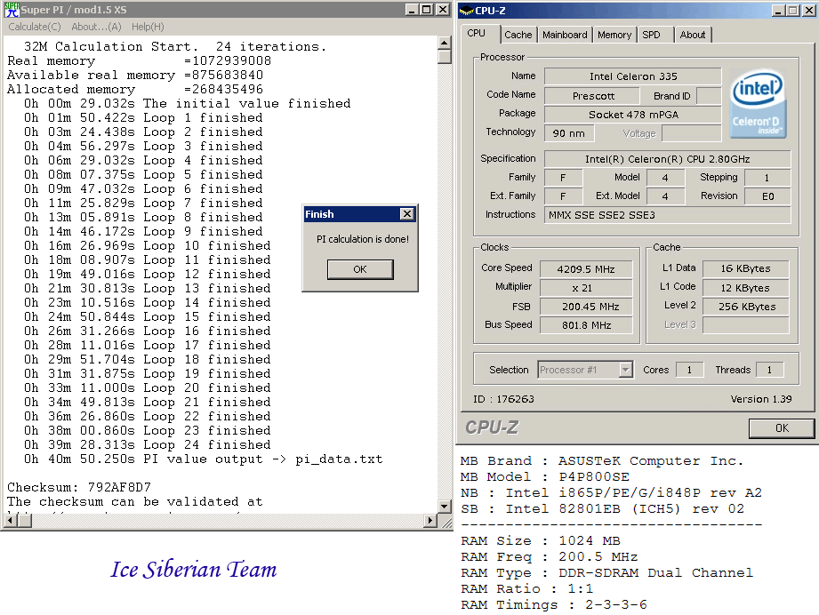Click the Specification field Celeron 2.80GHz
This screenshot has width=819, height=615.
667,159
